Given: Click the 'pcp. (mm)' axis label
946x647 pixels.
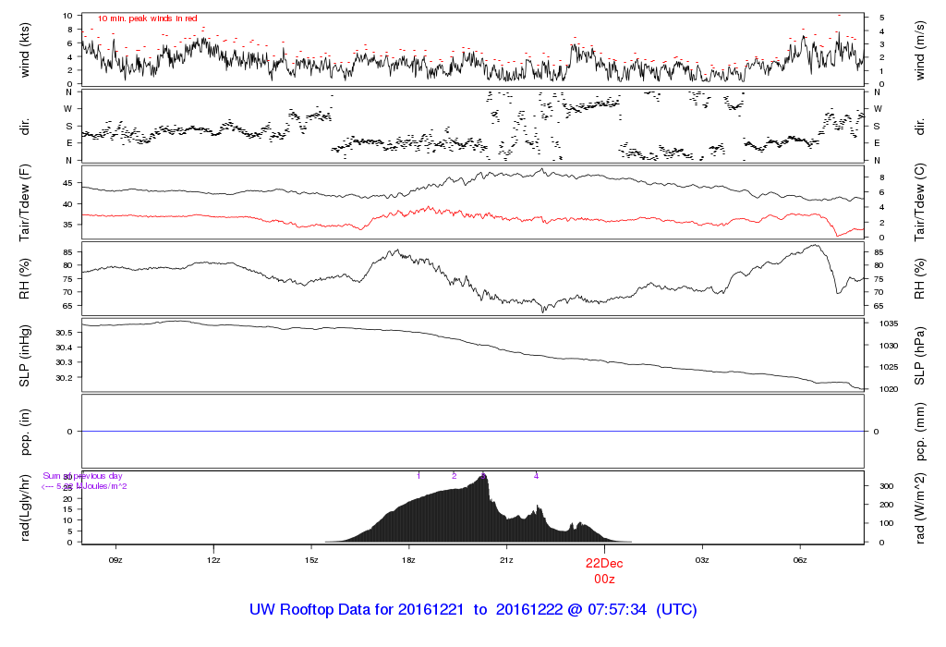Looking at the screenshot, I should coord(919,433).
